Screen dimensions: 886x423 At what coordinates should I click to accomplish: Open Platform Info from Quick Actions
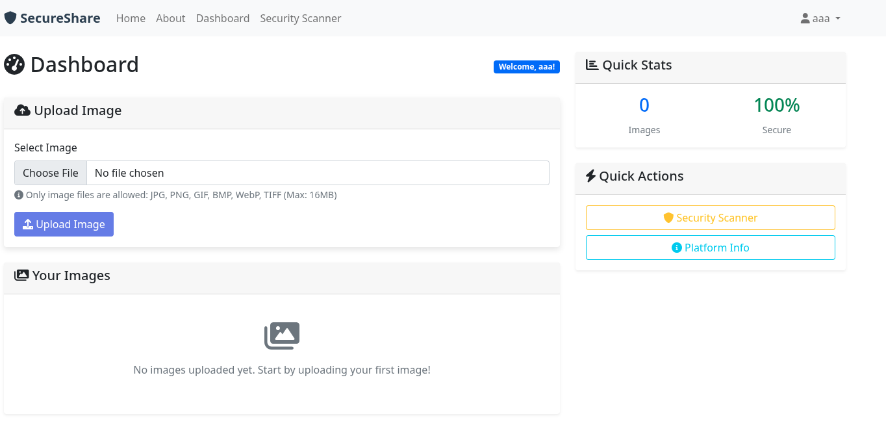click(x=710, y=248)
